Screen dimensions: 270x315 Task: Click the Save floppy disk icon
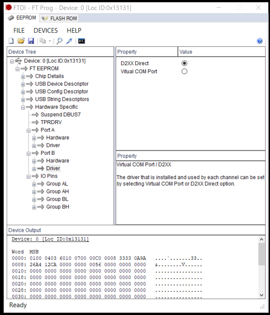(31, 41)
